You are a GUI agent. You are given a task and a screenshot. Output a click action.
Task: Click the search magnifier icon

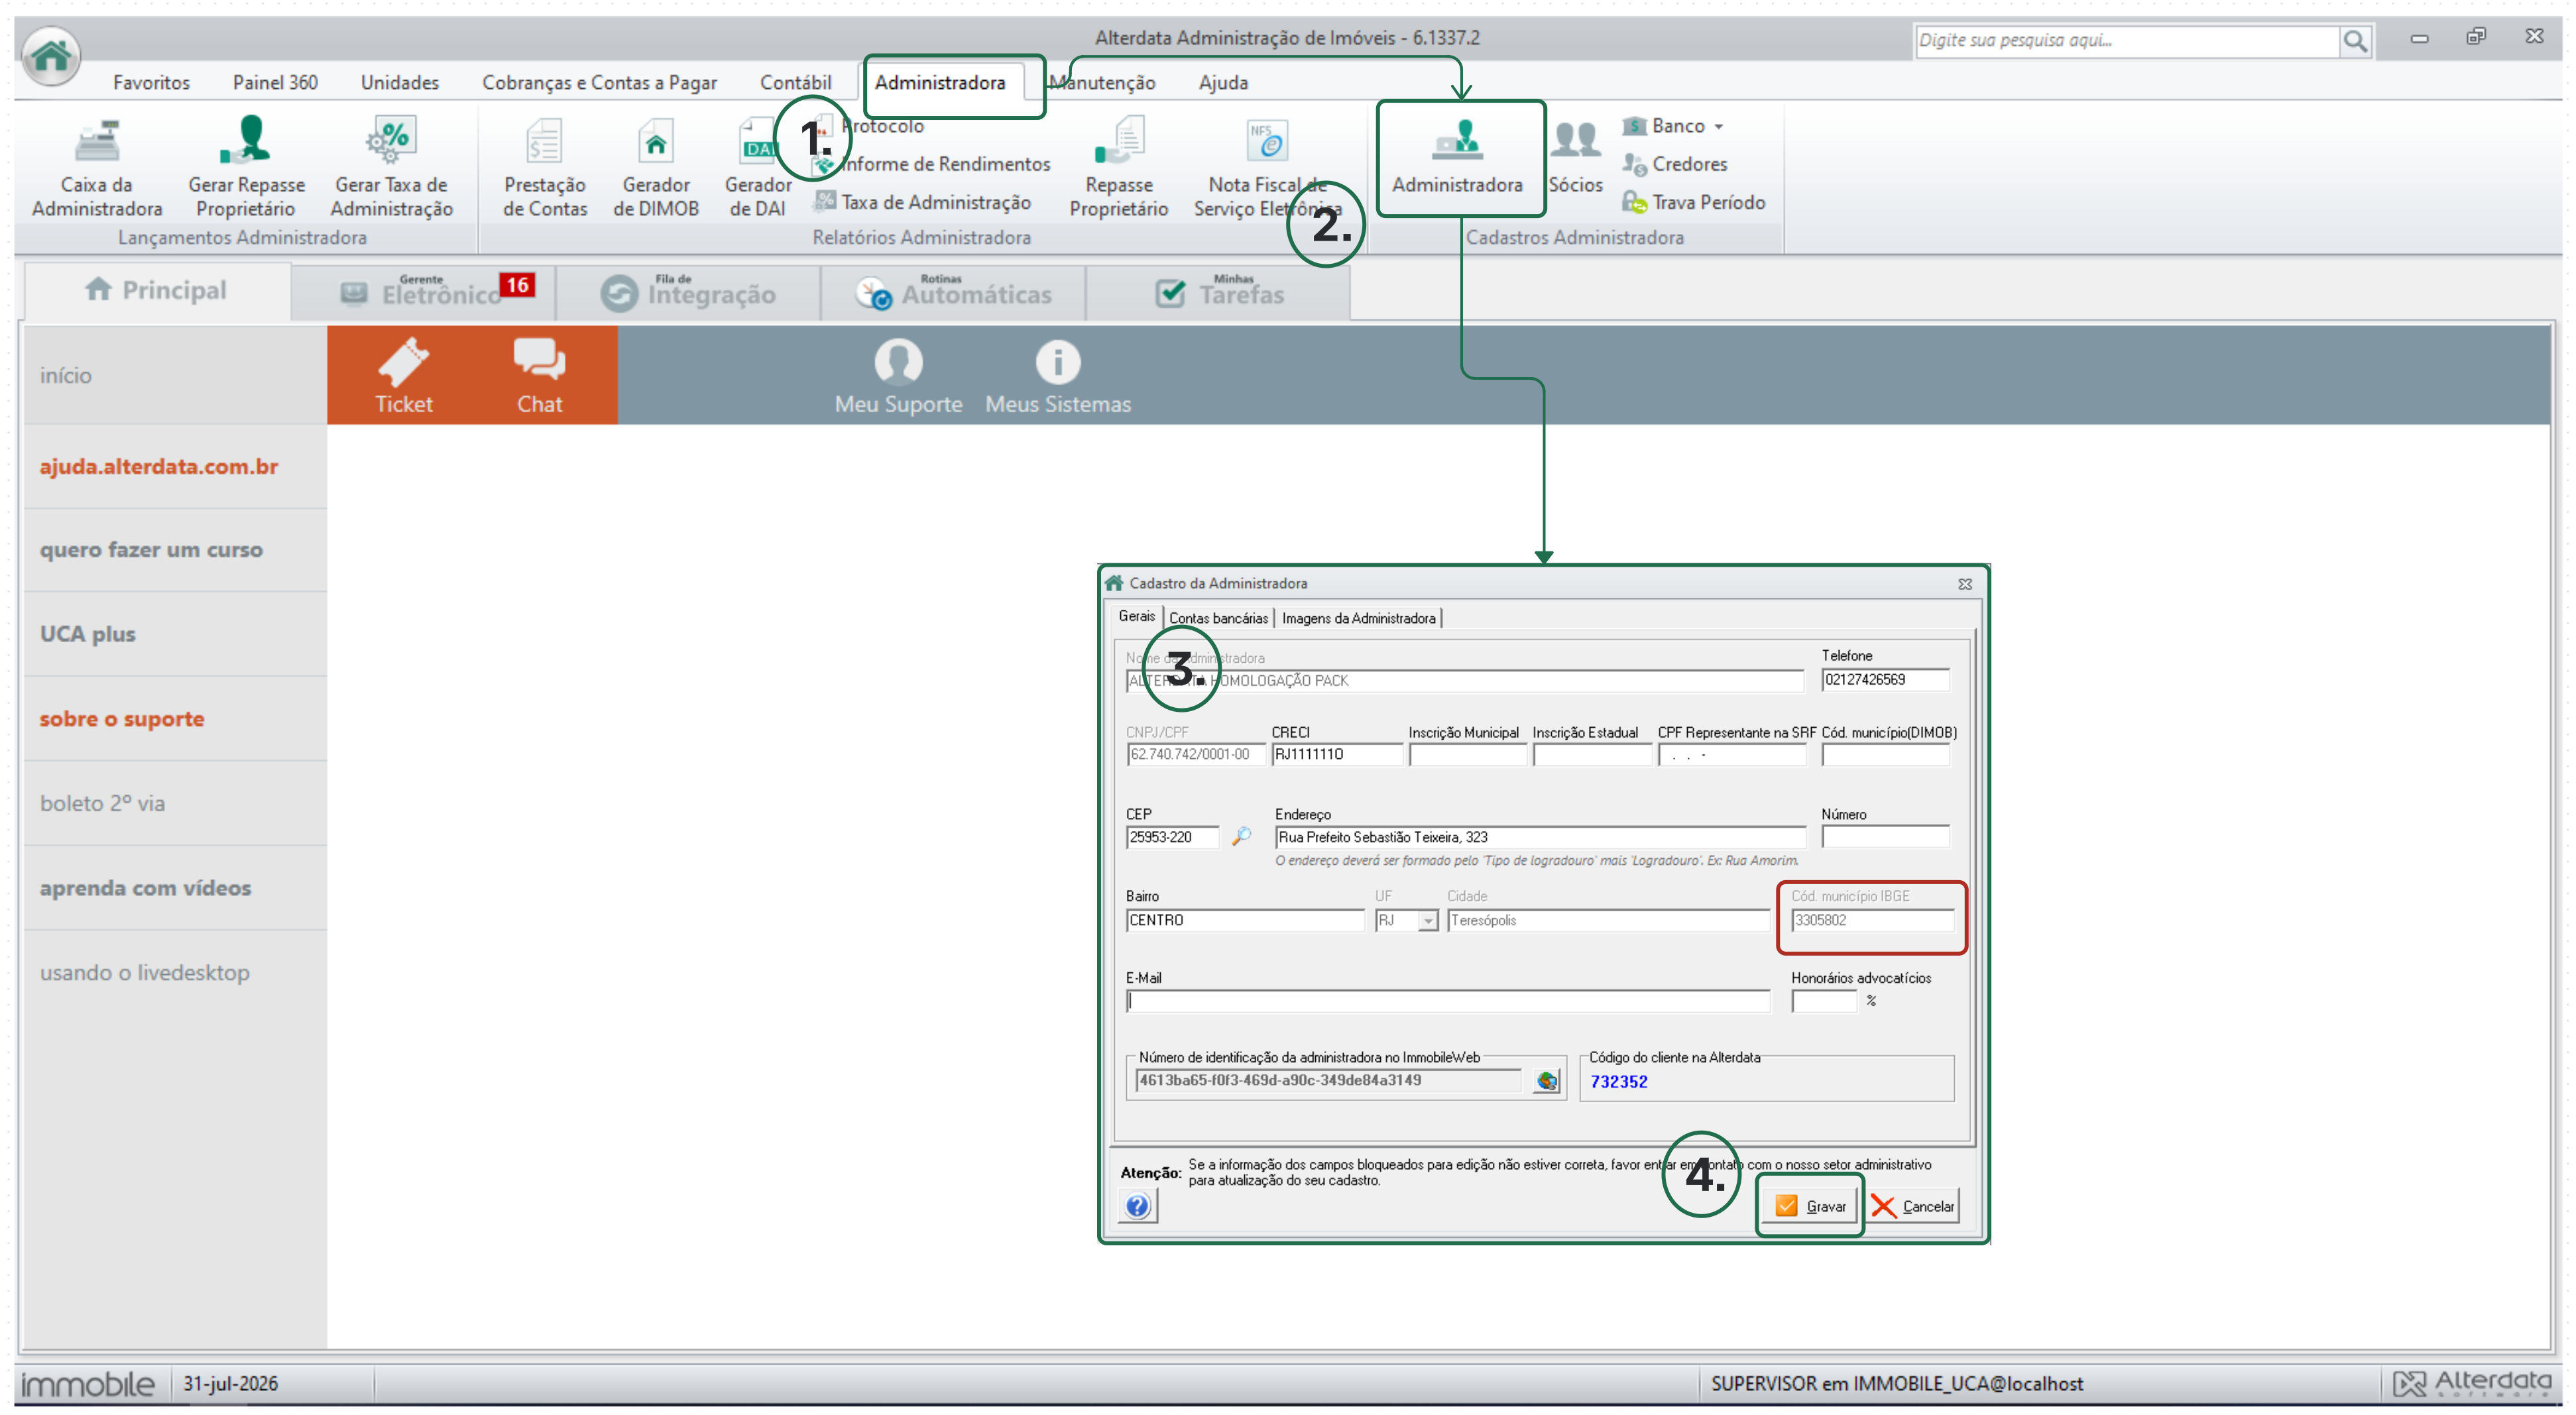coord(2355,41)
